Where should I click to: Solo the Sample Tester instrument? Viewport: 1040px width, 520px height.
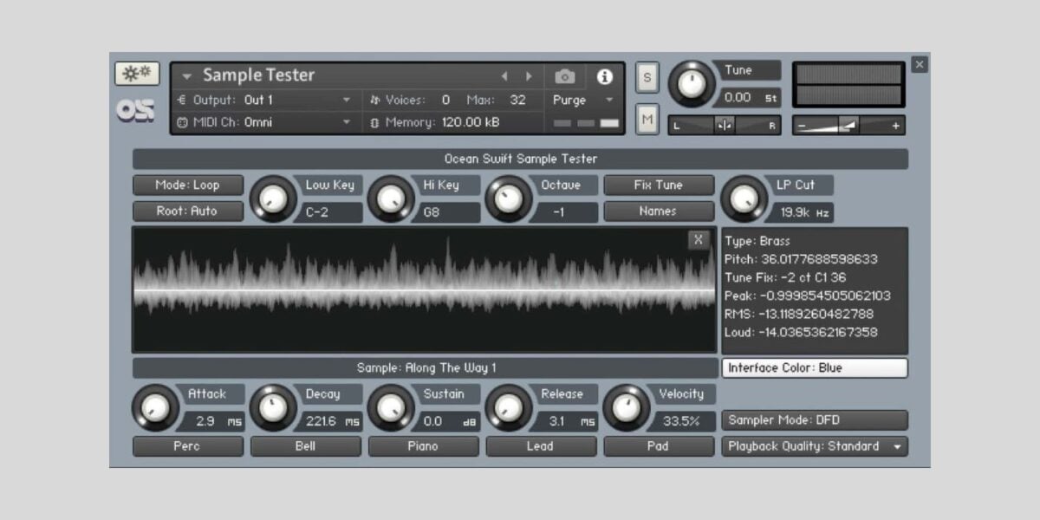(646, 76)
